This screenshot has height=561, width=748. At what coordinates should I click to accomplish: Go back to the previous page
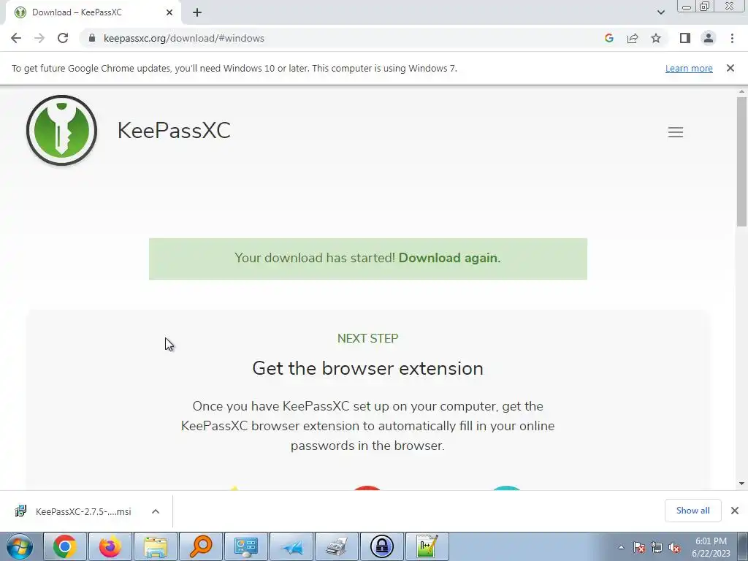(x=16, y=38)
